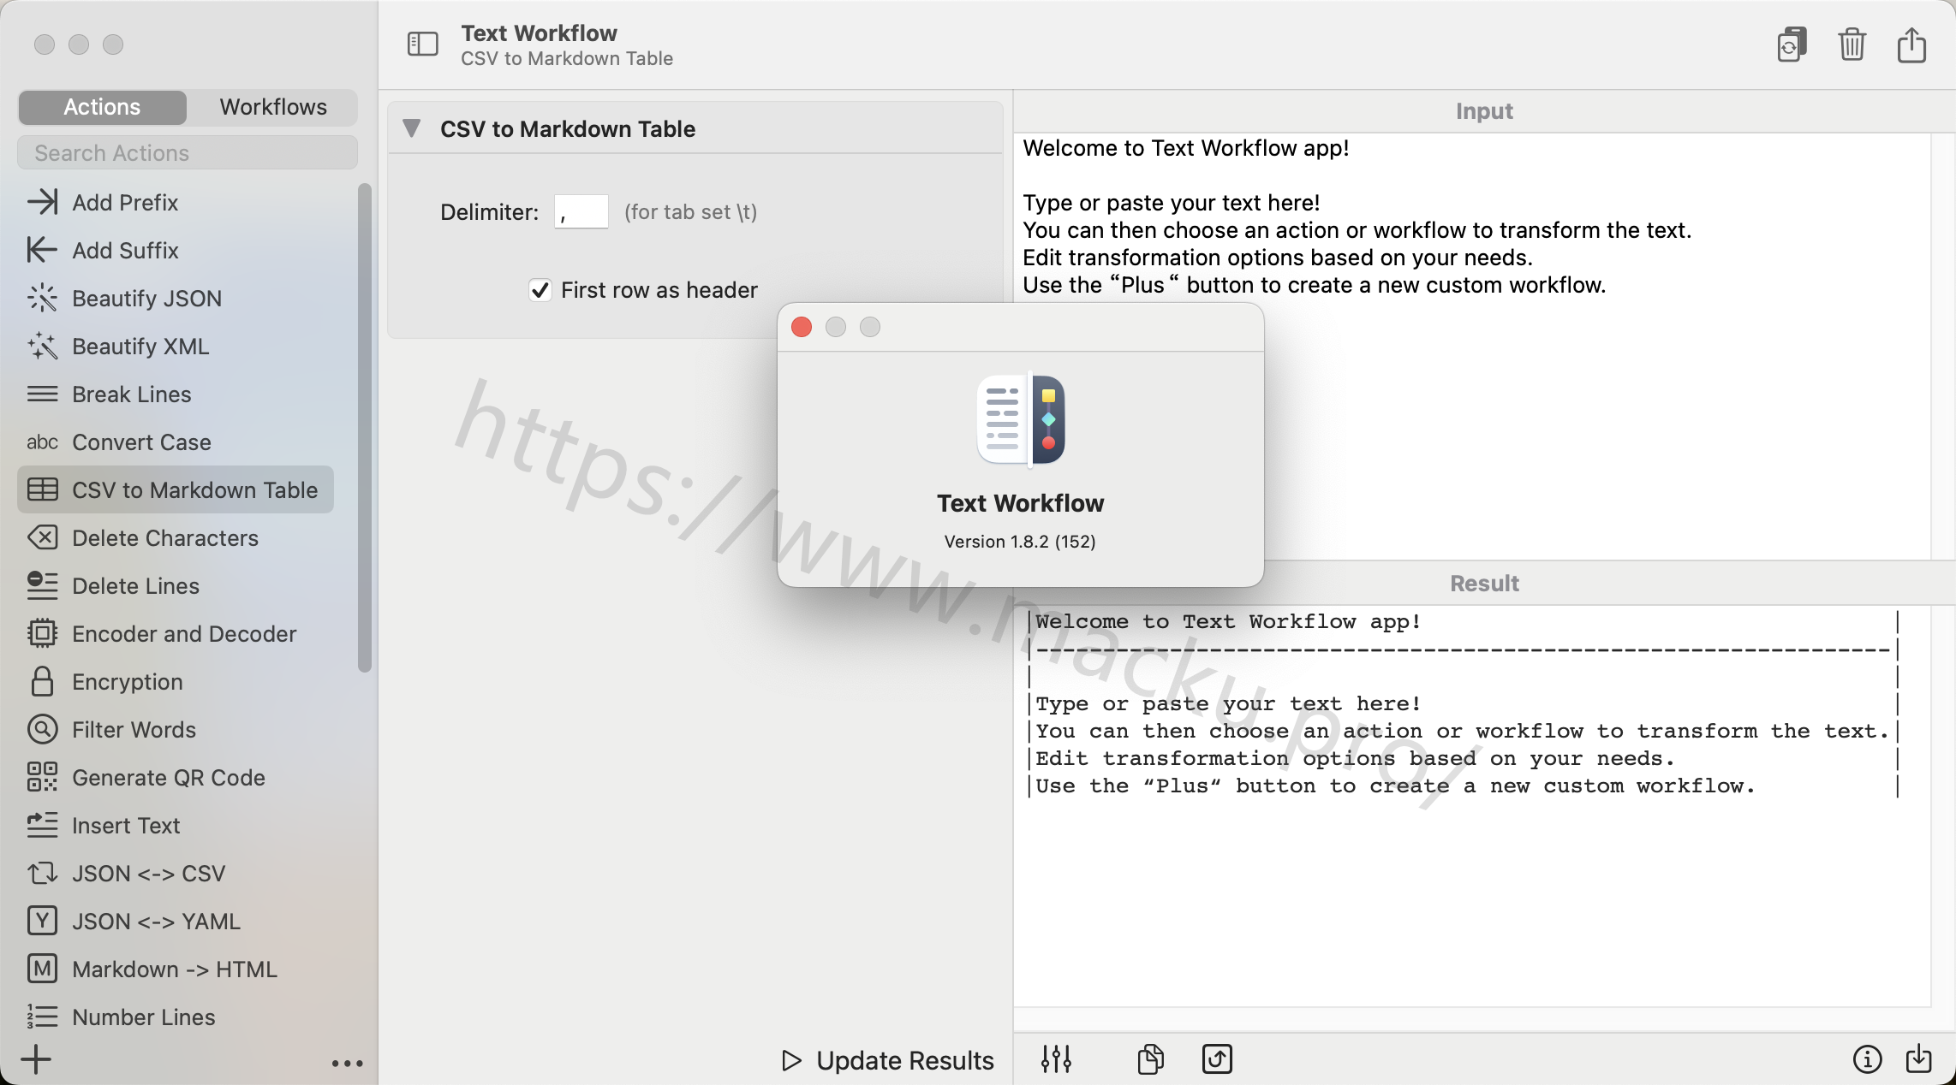Select the Convert Case action
The image size is (1956, 1085).
point(176,442)
